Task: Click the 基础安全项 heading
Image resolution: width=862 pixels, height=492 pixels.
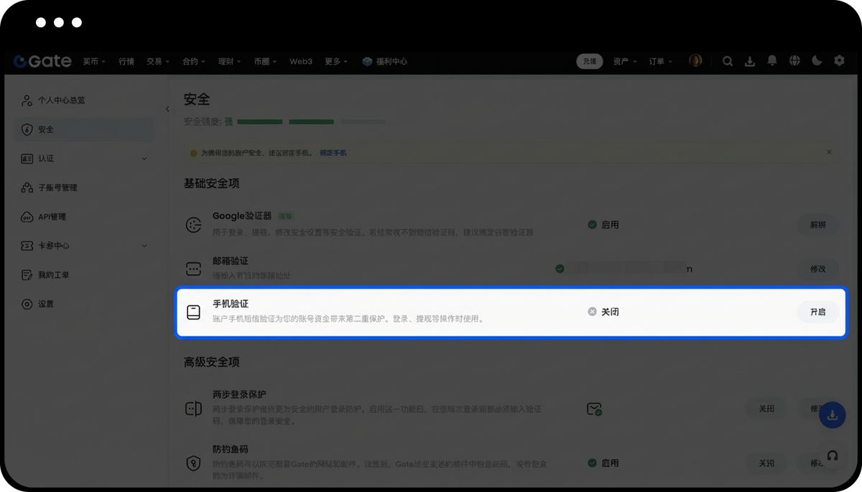Action: 211,184
